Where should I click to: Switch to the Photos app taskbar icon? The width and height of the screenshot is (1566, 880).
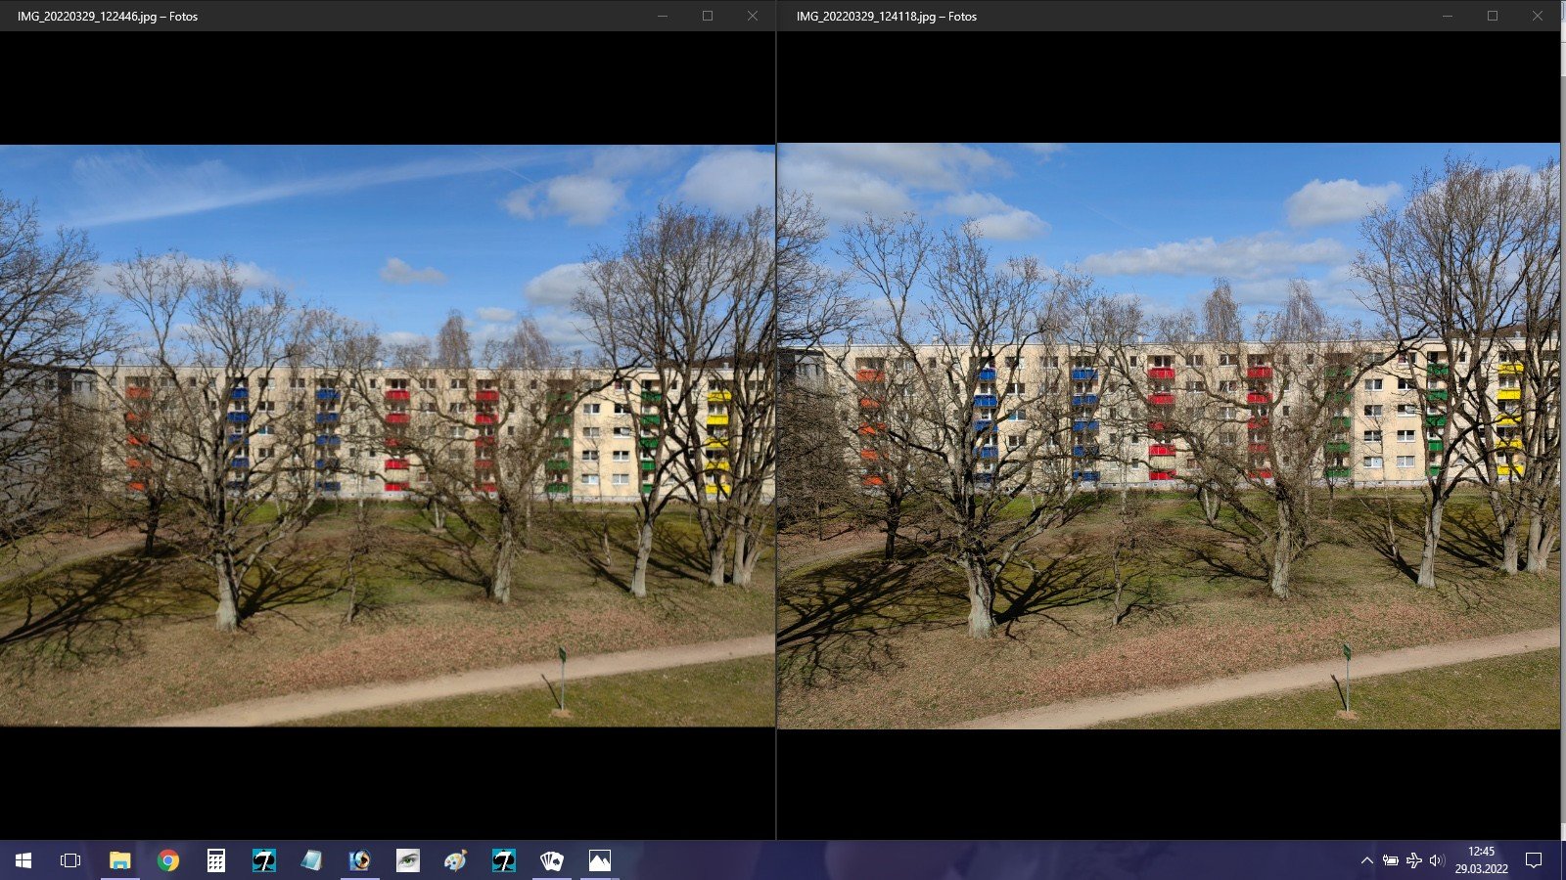click(600, 860)
